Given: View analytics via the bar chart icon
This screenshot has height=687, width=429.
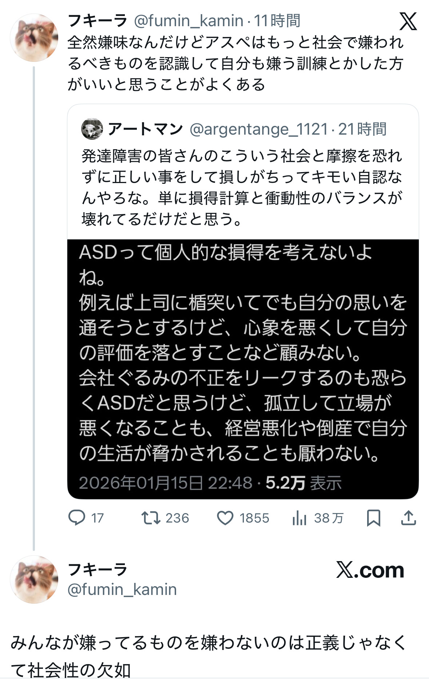Looking at the screenshot, I should point(299,518).
